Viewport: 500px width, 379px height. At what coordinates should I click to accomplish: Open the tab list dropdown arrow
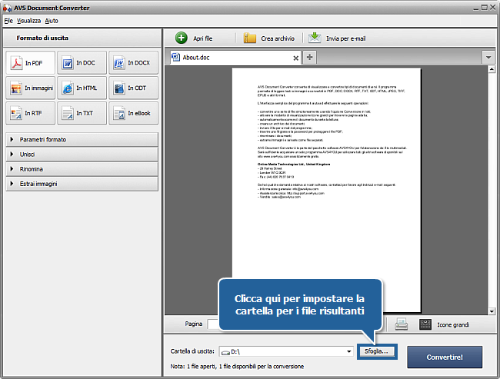(488, 58)
